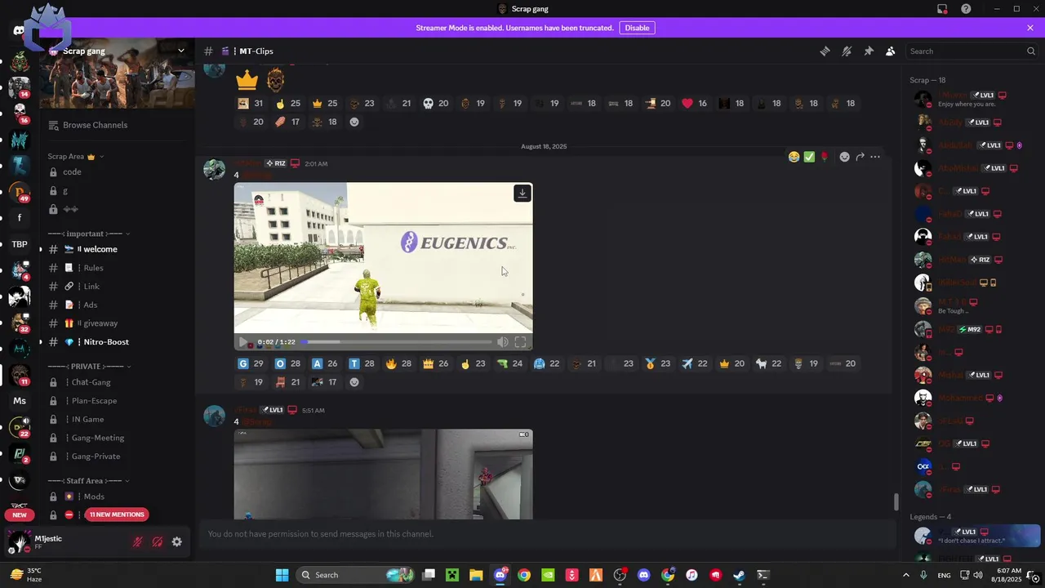Open File Explorer from the taskbar
This screenshot has width=1045, height=588.
pos(476,575)
